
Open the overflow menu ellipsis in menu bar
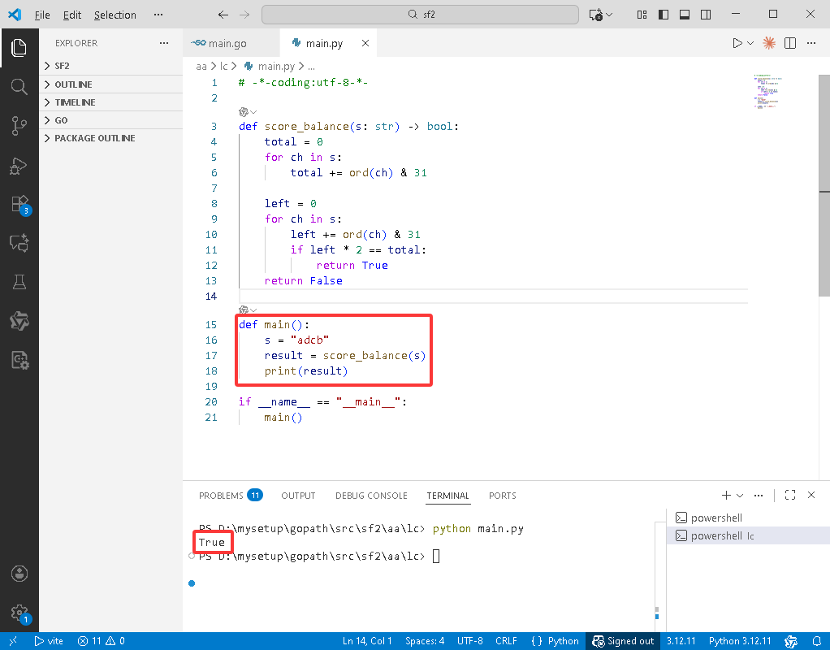tap(158, 15)
